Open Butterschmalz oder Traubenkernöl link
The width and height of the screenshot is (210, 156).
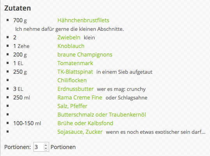point(102,115)
